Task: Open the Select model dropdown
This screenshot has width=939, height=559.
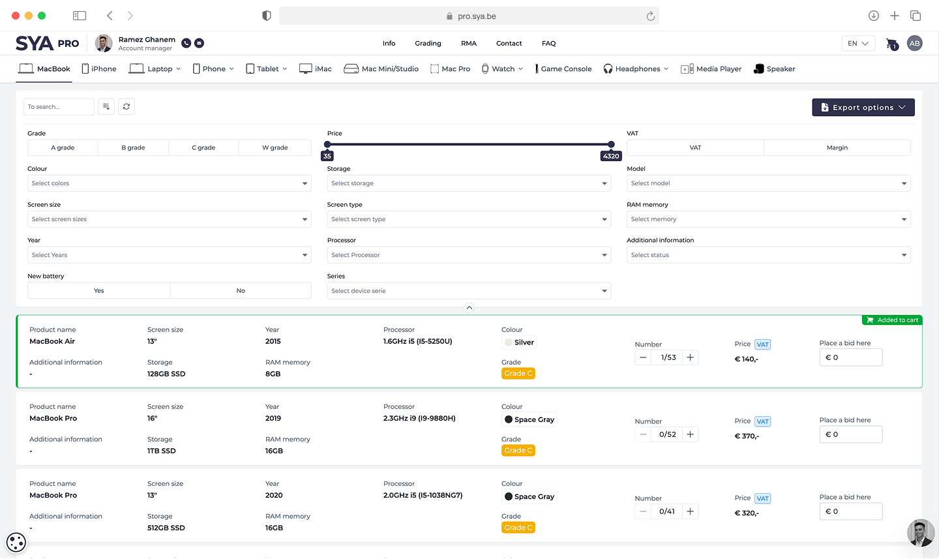Action: tap(769, 183)
